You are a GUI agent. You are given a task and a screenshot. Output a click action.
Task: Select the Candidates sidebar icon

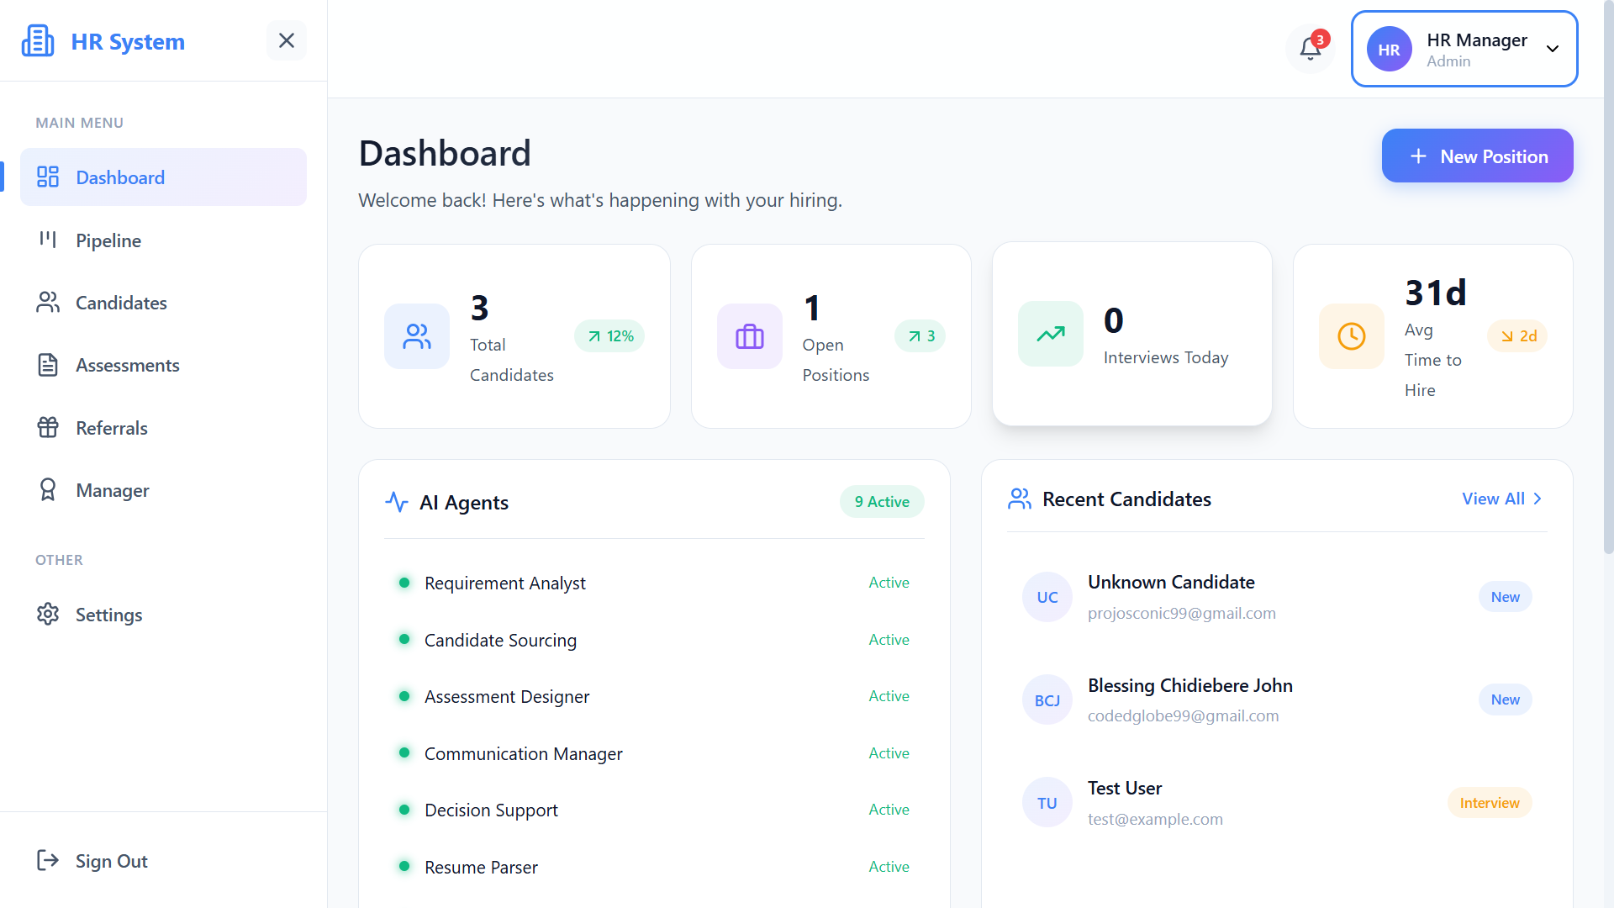(x=48, y=302)
